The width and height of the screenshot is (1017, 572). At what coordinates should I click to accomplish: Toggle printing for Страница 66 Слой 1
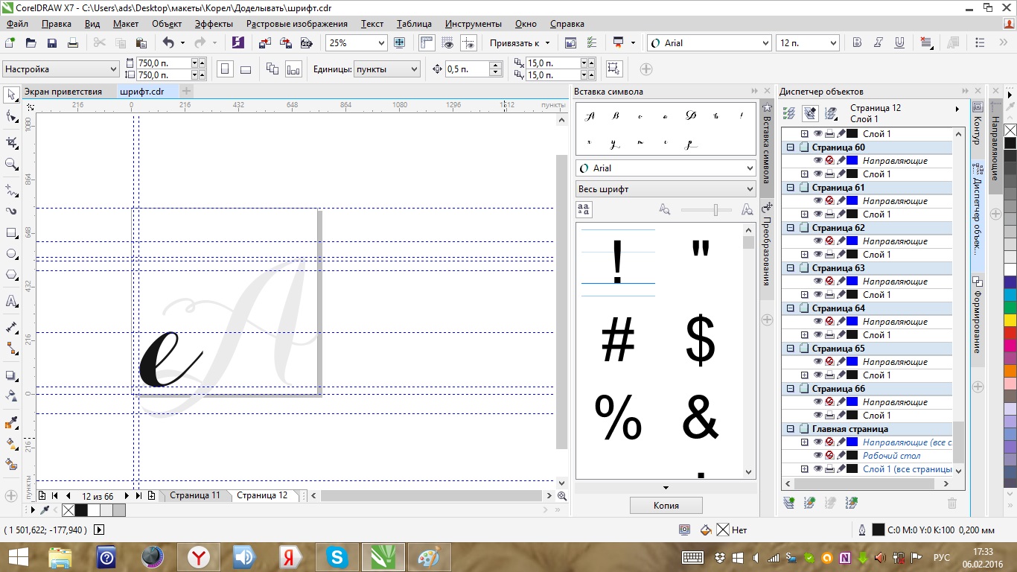click(x=829, y=416)
